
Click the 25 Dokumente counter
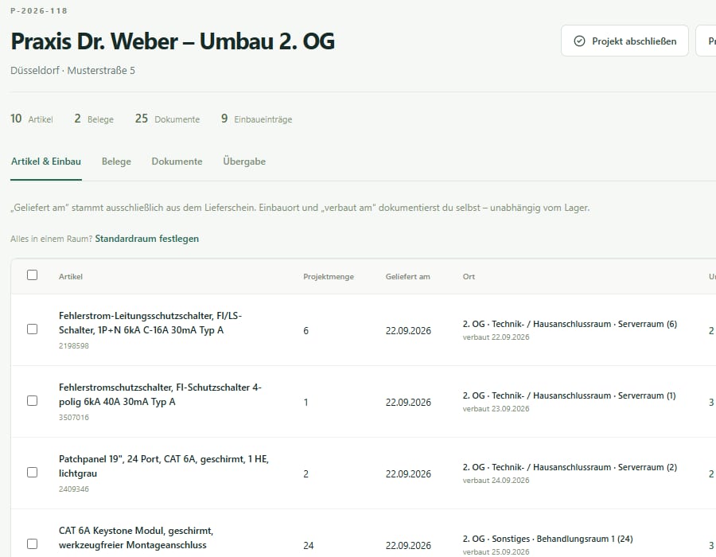168,119
